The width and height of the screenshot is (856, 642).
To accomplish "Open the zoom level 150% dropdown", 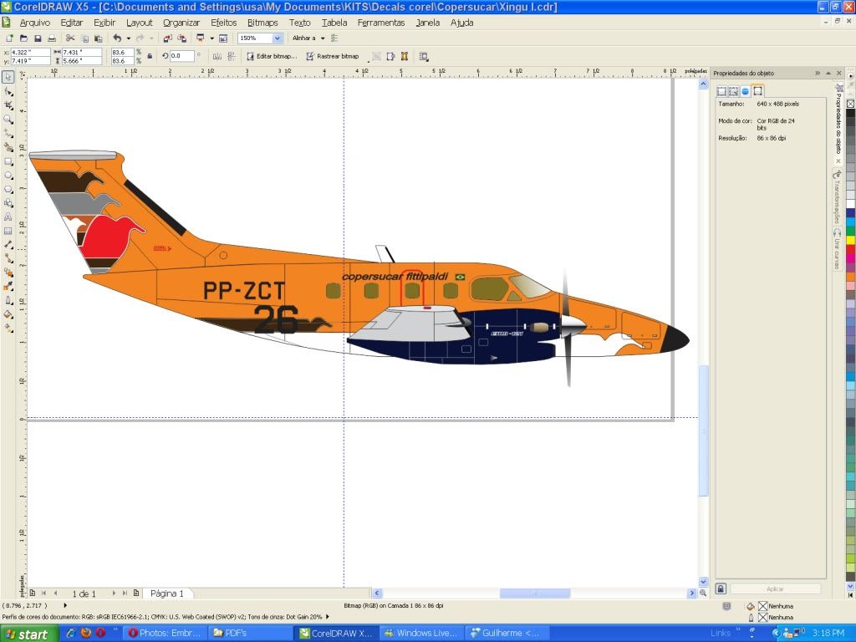I will pos(278,38).
